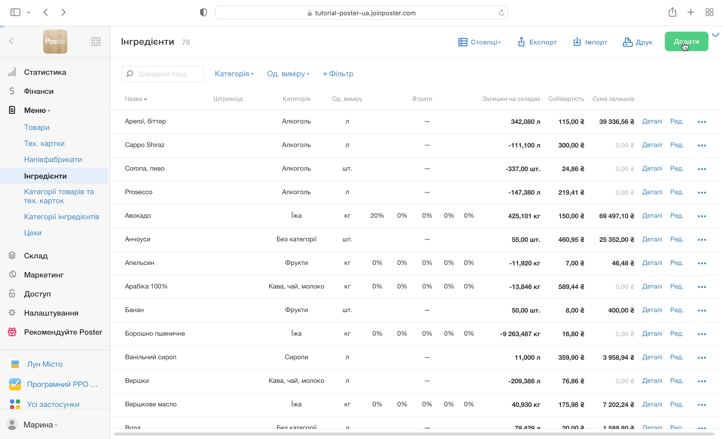Open the app grid icon beside Poster logo

click(x=96, y=41)
